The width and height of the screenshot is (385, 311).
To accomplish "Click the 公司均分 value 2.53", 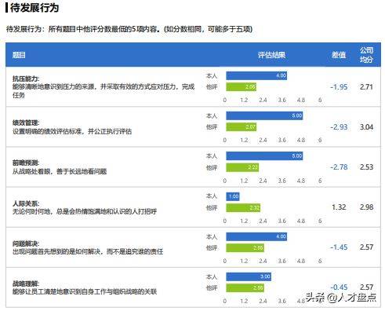I will tap(366, 167).
